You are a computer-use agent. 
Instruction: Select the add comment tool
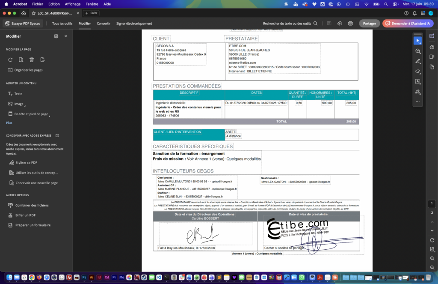point(417,51)
